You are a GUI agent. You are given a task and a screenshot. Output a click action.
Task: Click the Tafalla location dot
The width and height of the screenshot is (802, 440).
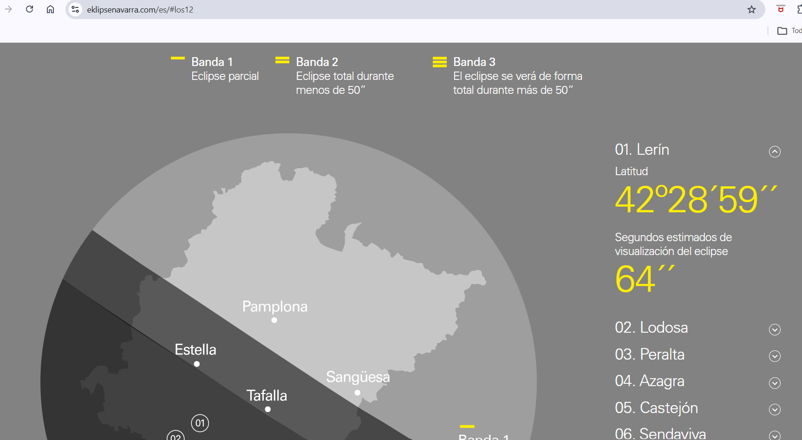pyautogui.click(x=268, y=409)
